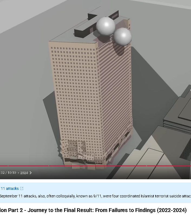The image size is (191, 215).
Task: Open the chapter chevron next to 2024
Action: click(31, 173)
